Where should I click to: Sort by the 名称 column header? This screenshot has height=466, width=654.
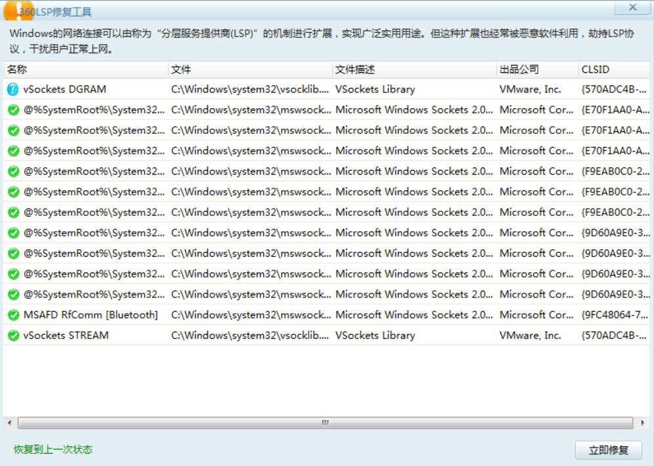(x=85, y=70)
